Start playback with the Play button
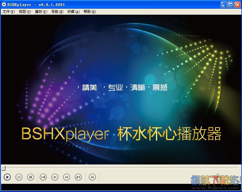This screenshot has height=192, width=242. tap(7, 177)
